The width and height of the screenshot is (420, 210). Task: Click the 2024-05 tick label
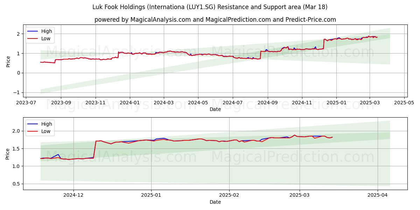point(198,103)
